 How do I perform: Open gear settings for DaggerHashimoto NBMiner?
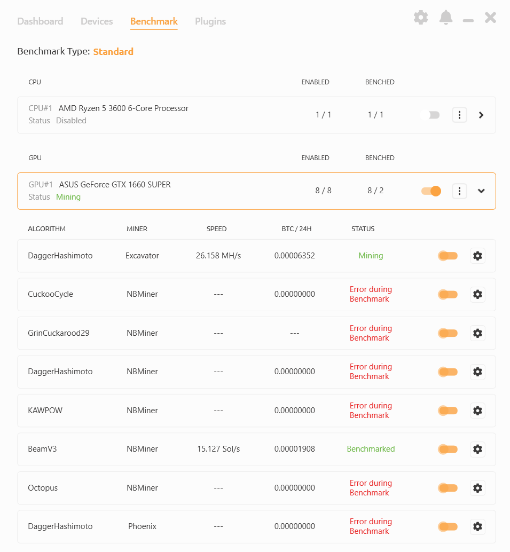coord(477,372)
